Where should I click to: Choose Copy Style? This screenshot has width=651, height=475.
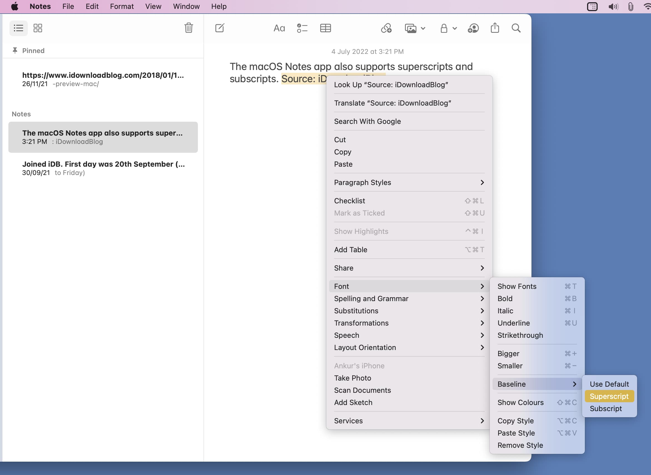[537, 421]
